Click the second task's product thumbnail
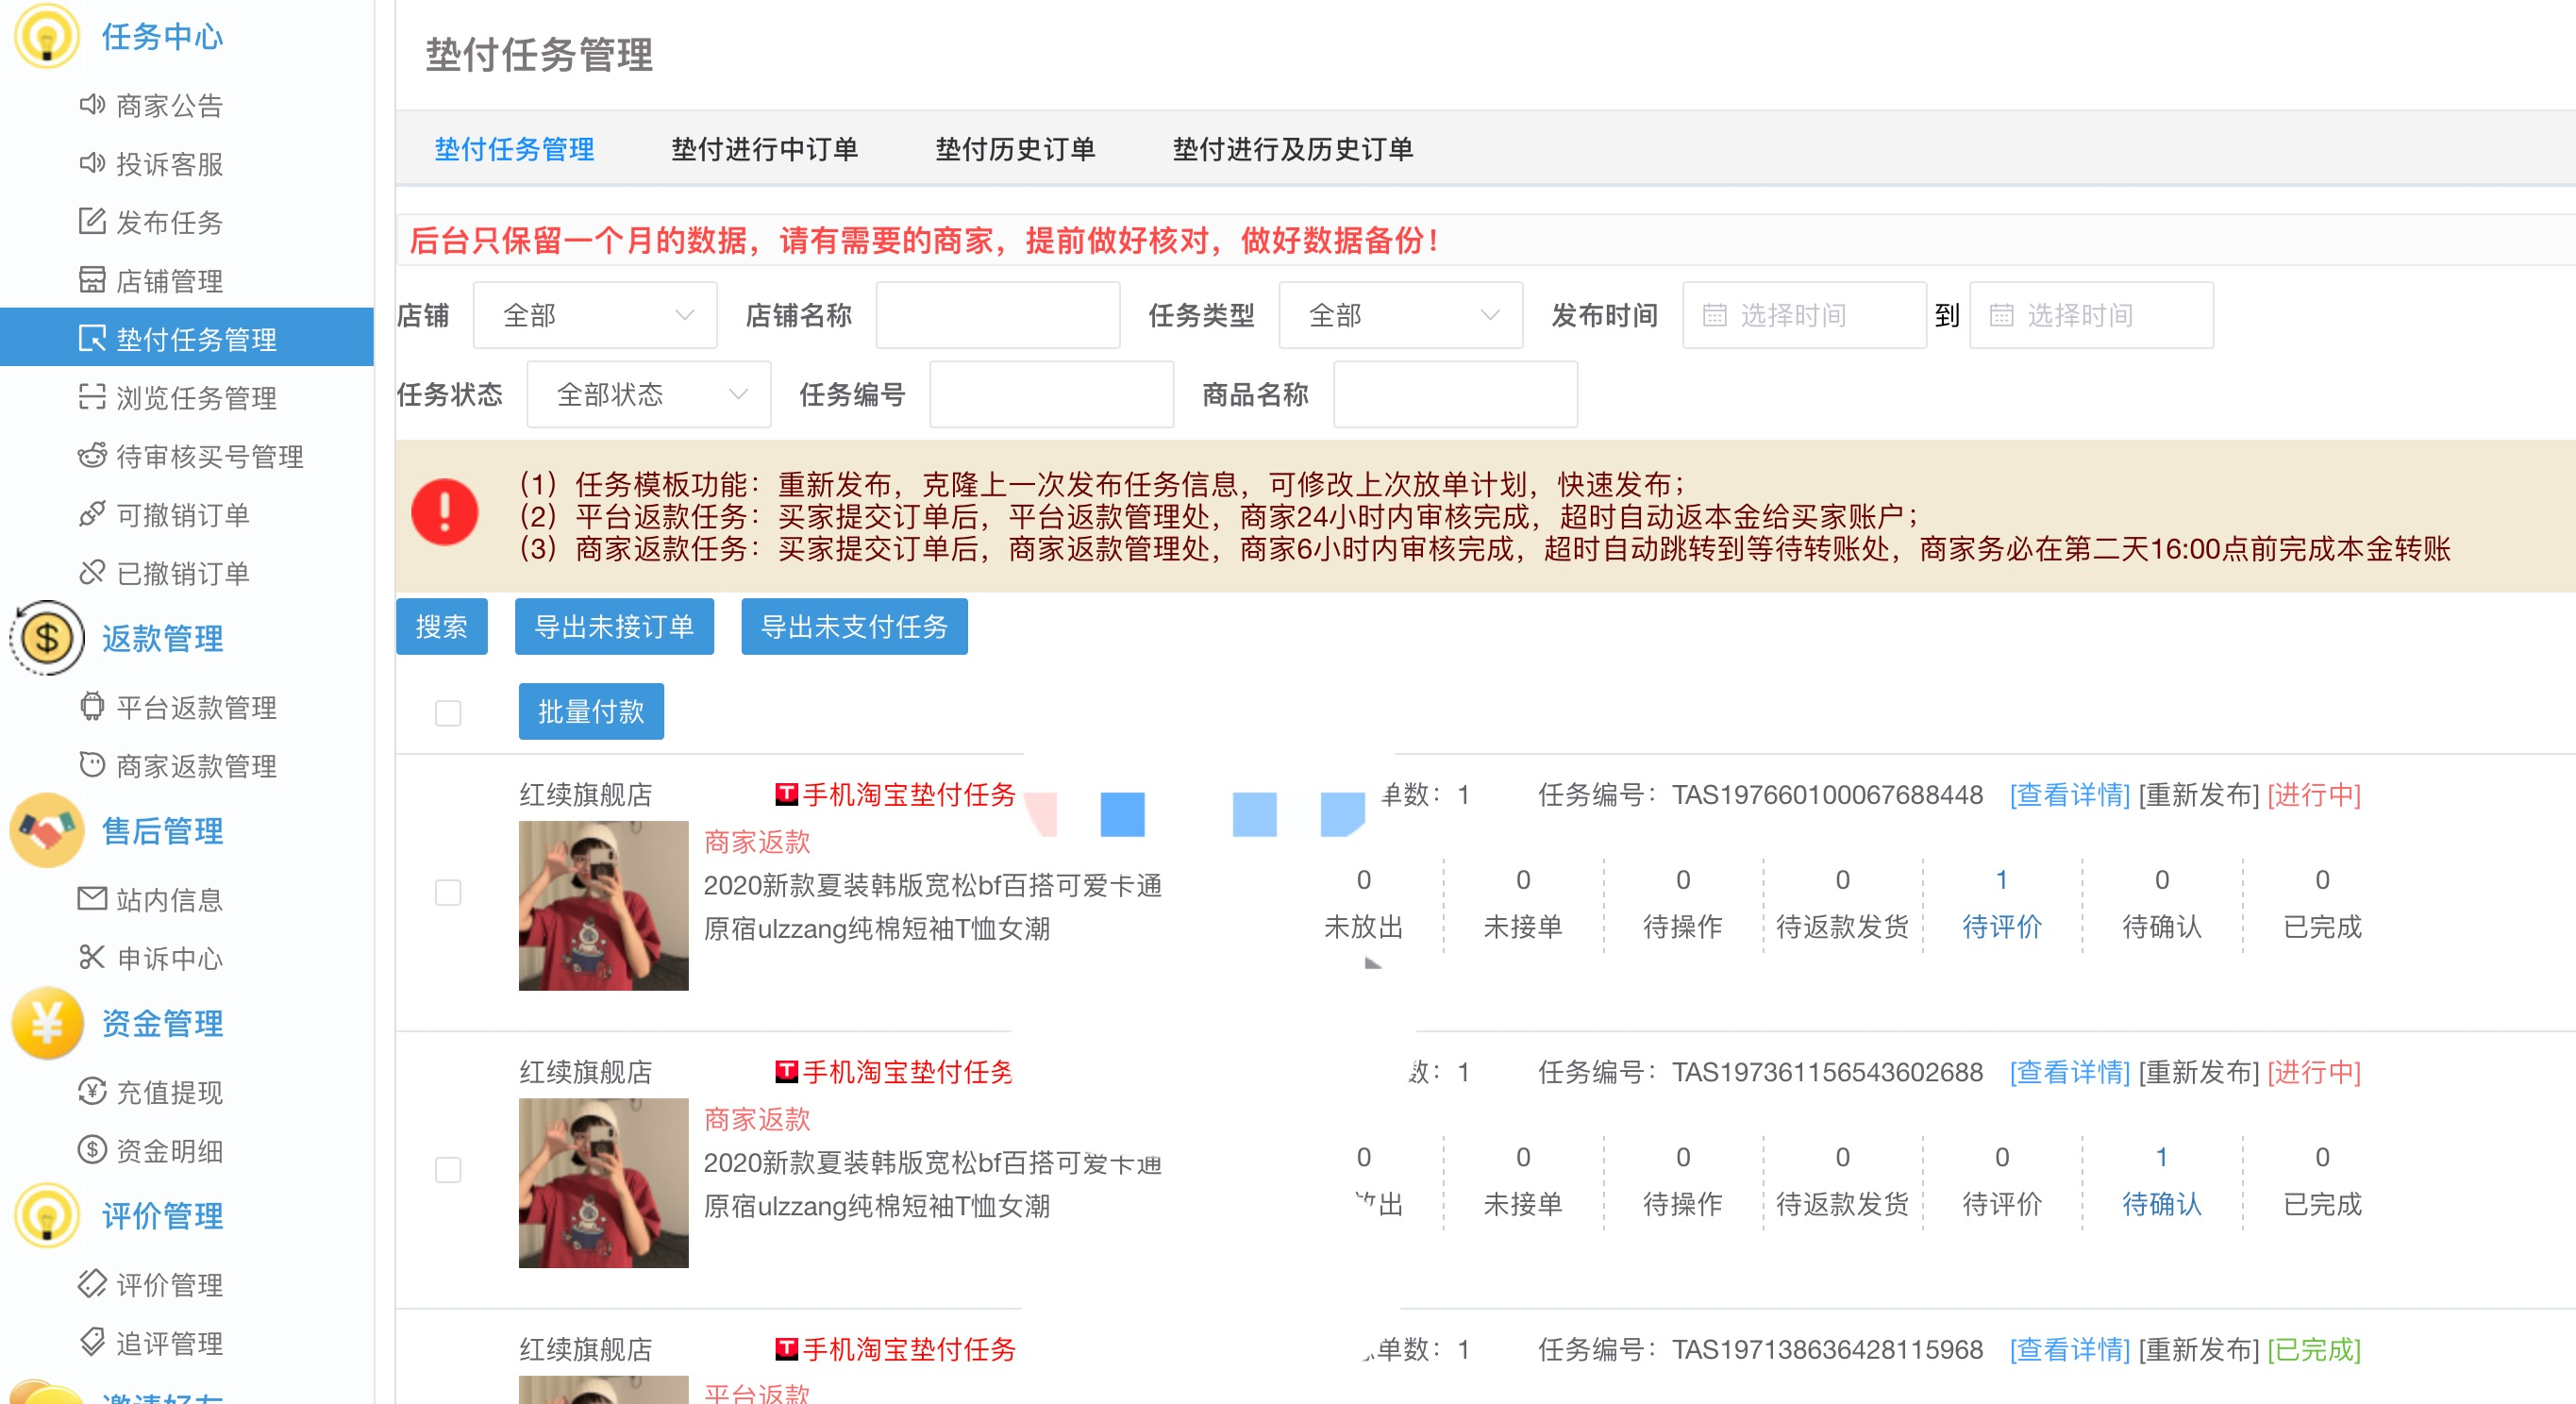 pos(603,1183)
